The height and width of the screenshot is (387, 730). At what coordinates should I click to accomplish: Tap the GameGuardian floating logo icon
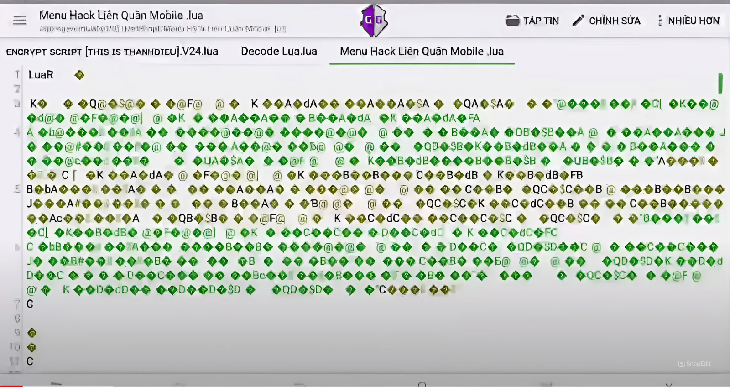click(x=374, y=20)
